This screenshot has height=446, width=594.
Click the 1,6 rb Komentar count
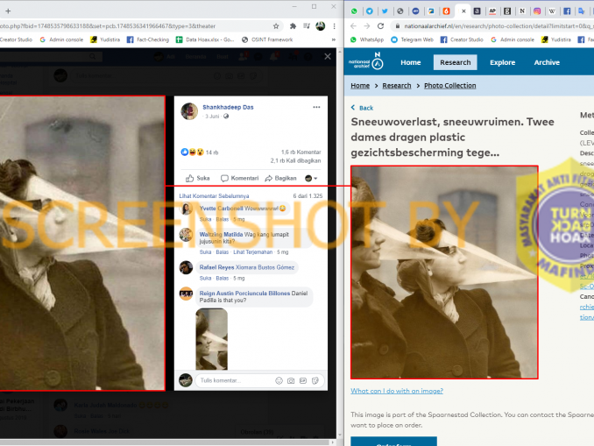[301, 152]
